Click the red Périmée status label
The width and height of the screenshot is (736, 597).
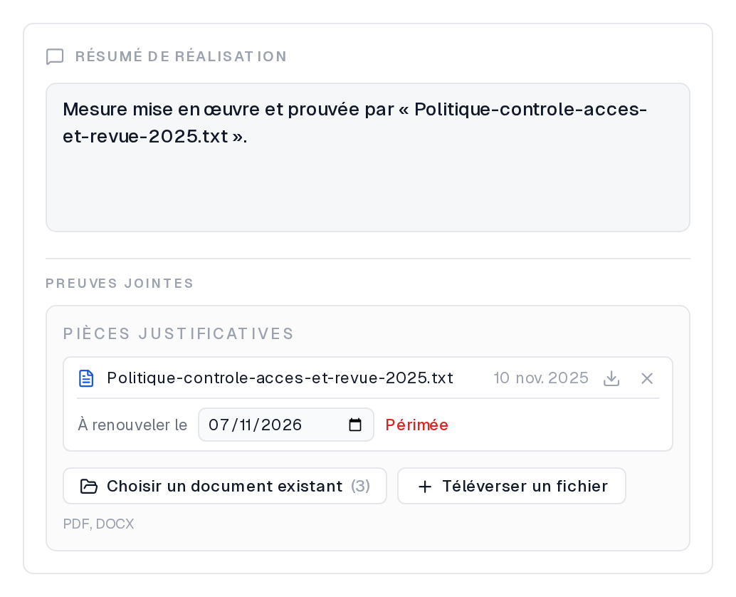(x=417, y=425)
